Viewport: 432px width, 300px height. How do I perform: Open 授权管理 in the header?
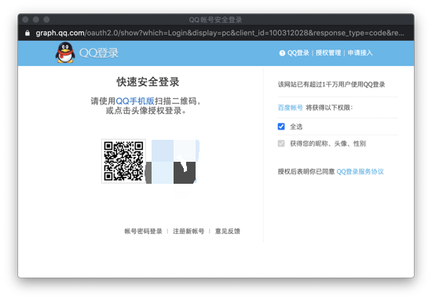[x=328, y=53]
